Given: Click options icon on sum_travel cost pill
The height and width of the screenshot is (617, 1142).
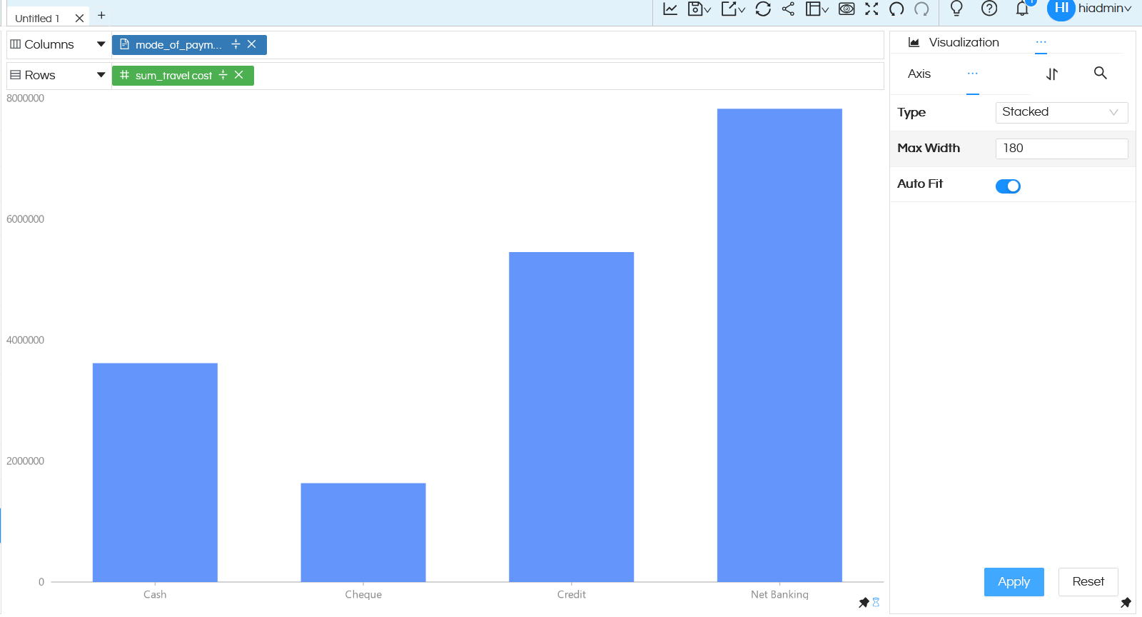Looking at the screenshot, I should pos(223,75).
